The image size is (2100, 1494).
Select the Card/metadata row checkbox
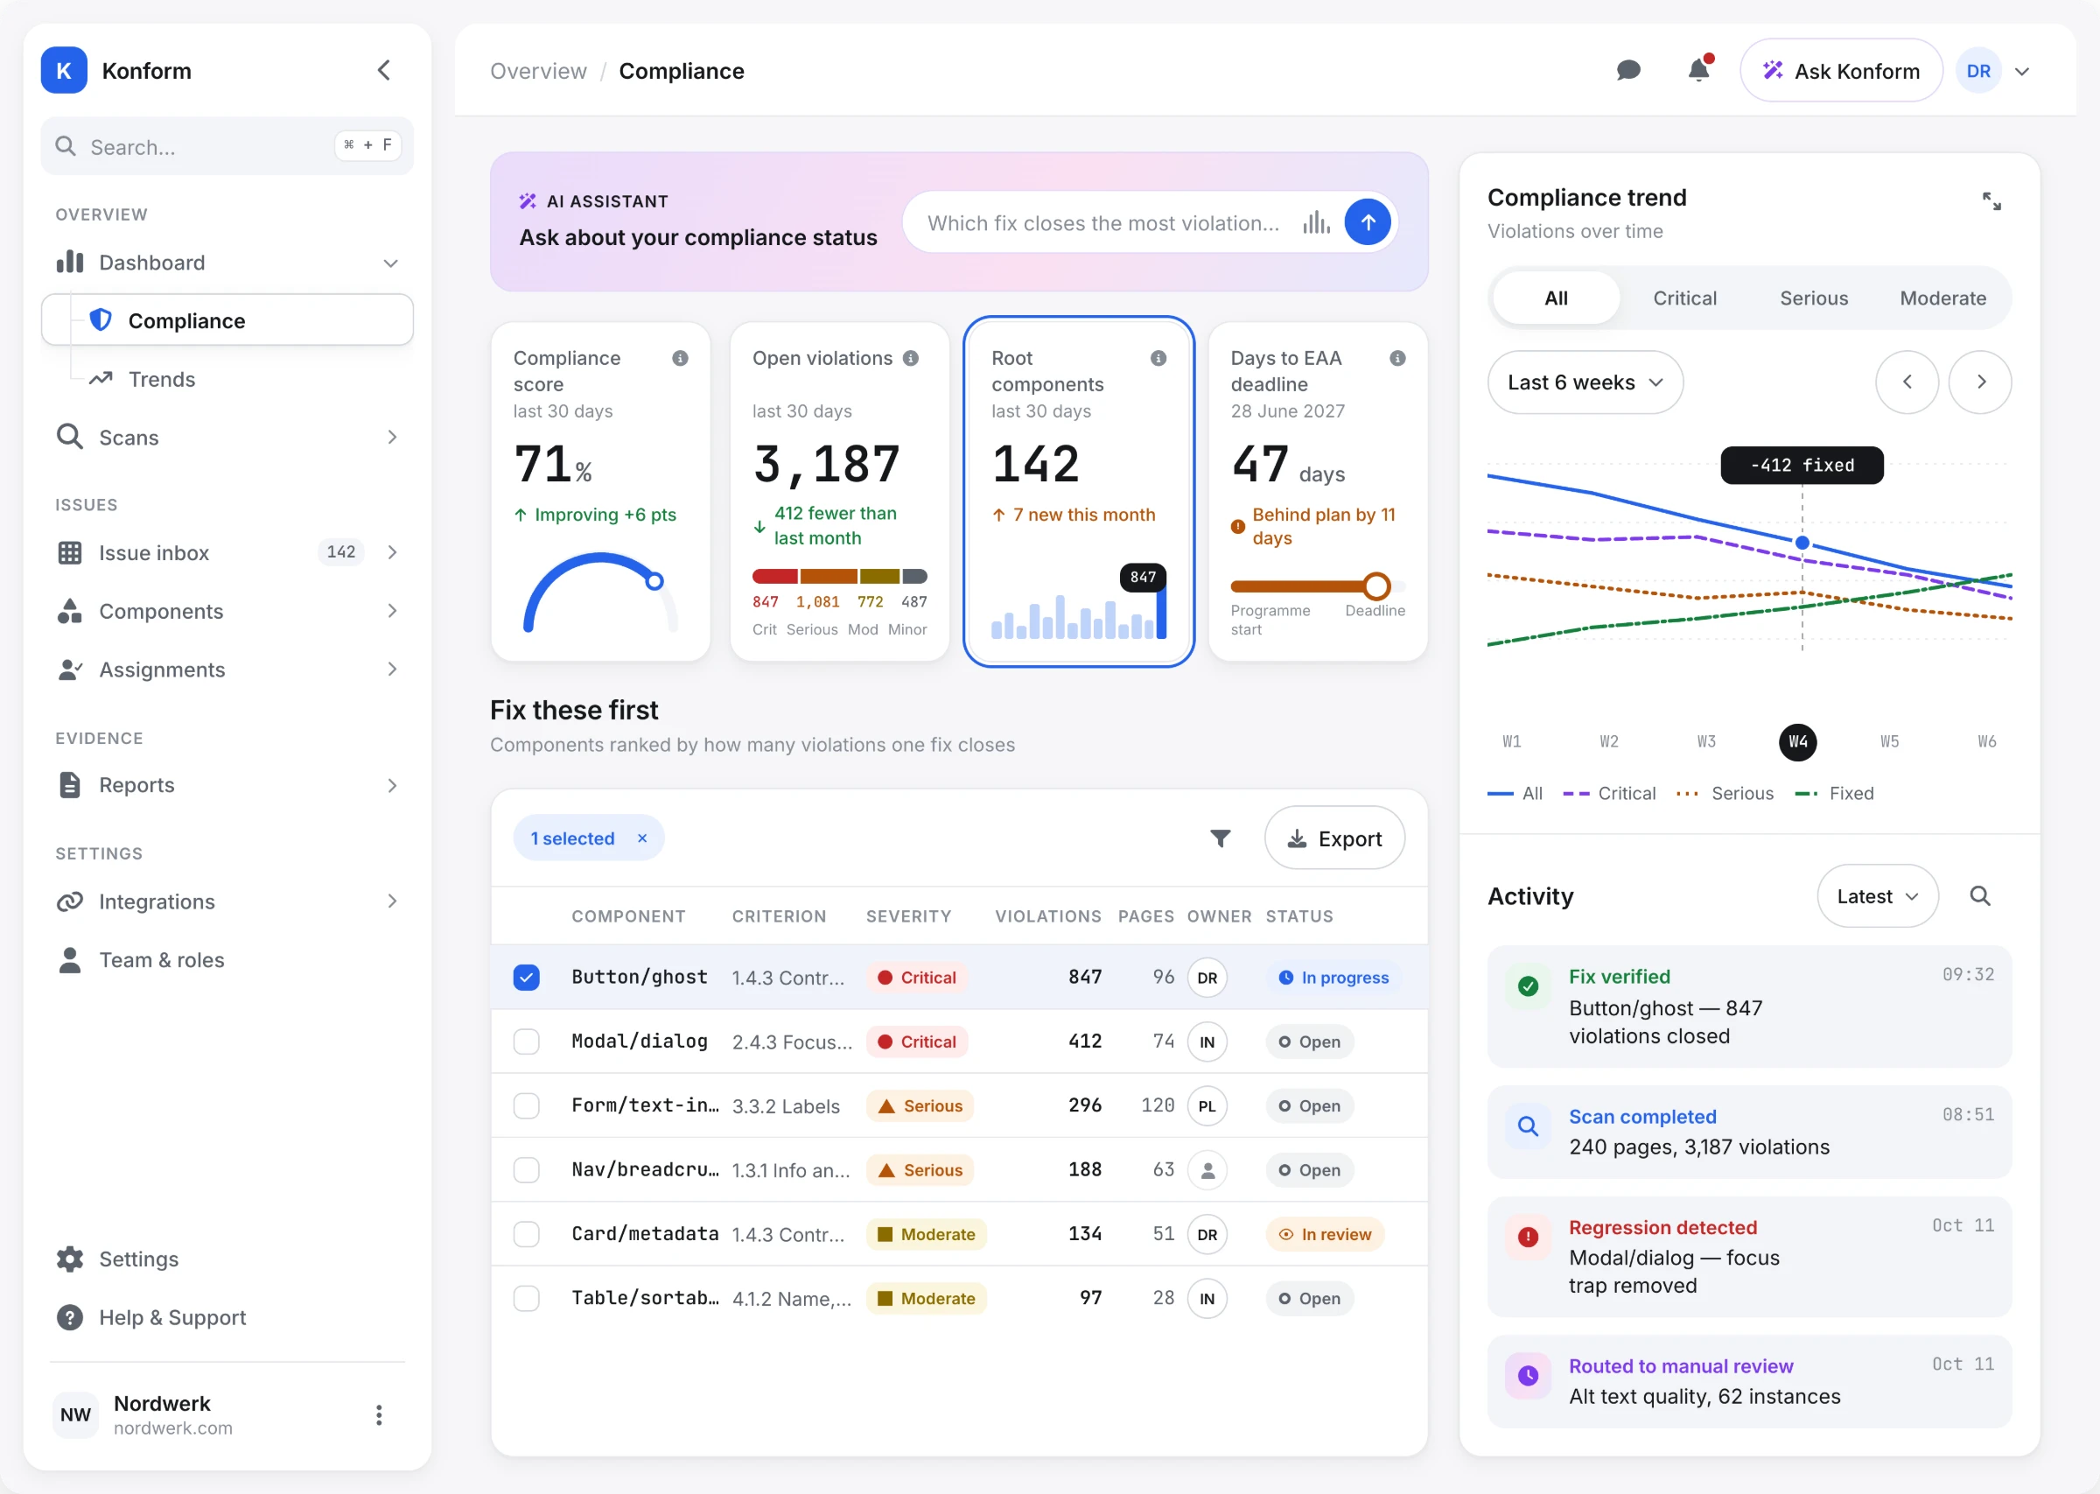coord(526,1235)
